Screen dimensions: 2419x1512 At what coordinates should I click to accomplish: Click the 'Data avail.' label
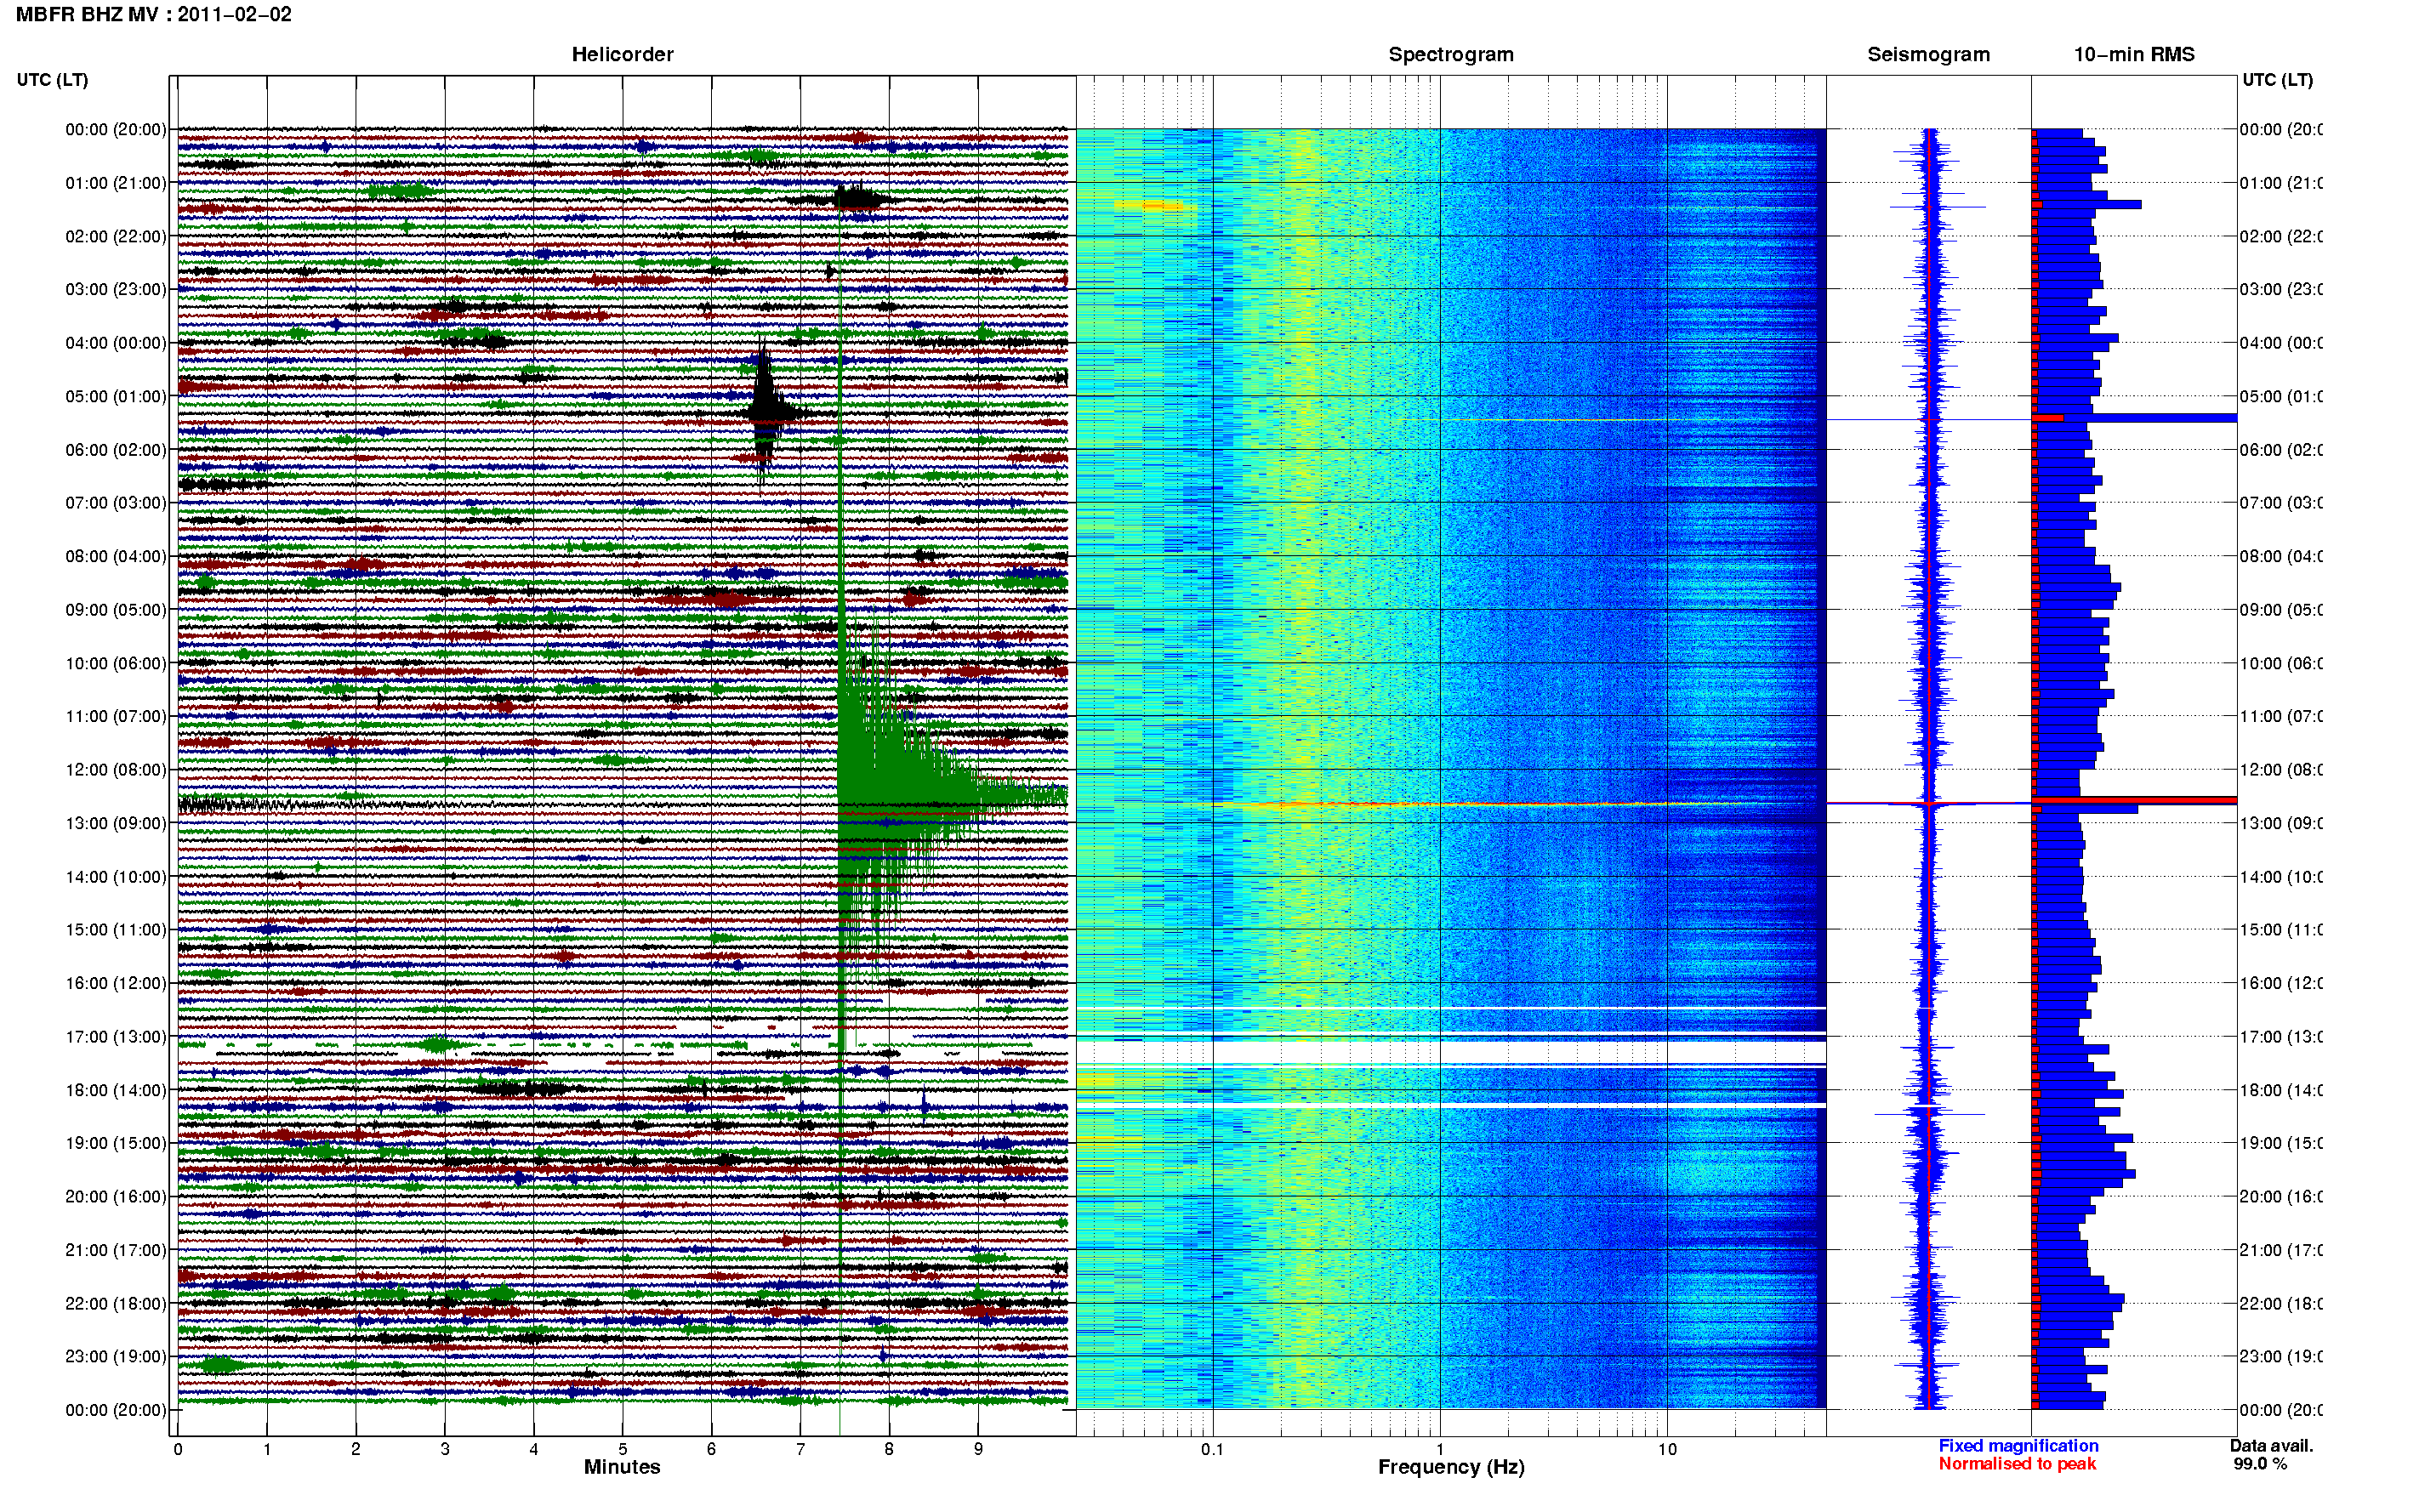[x=2271, y=1446]
